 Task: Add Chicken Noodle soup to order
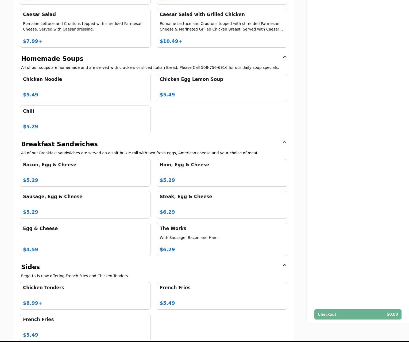(85, 87)
